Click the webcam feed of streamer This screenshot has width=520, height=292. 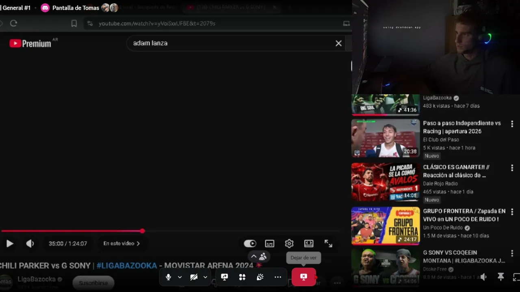pos(436,47)
